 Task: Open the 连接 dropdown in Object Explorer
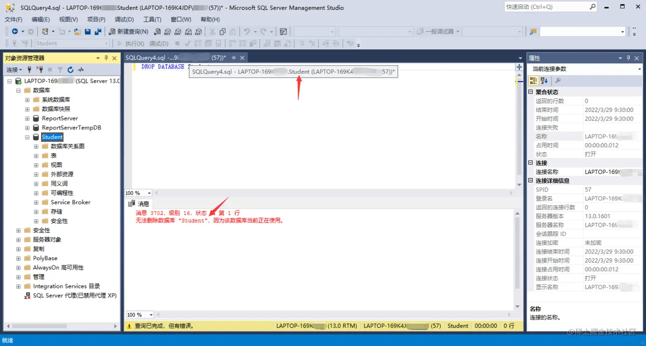14,70
